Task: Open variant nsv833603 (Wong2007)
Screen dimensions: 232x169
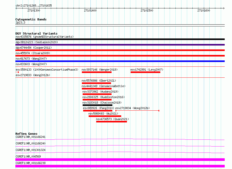Action: coord(31,64)
